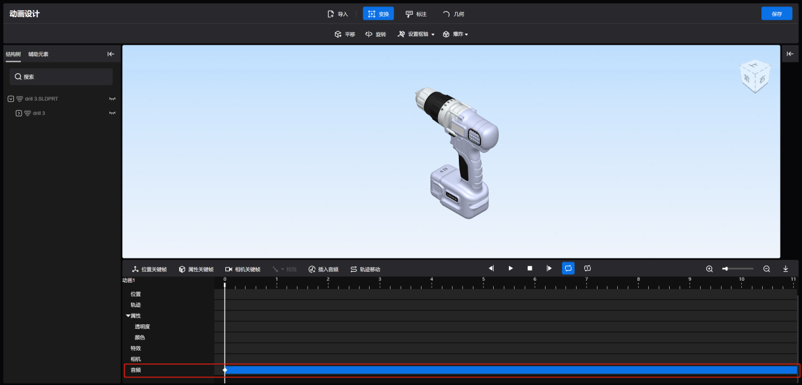Image resolution: width=802 pixels, height=385 pixels.
Task: Select the 位置 position track
Action: coord(135,294)
